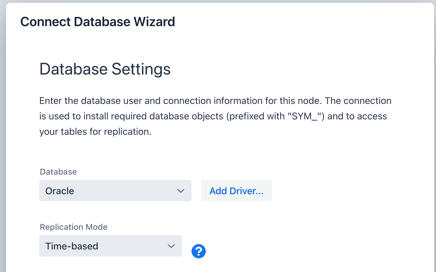Click the Database field label
Screen dimensions: 436x272
click(58, 172)
